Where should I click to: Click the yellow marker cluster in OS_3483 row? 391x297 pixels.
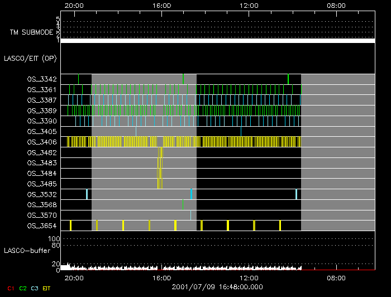[159, 162]
